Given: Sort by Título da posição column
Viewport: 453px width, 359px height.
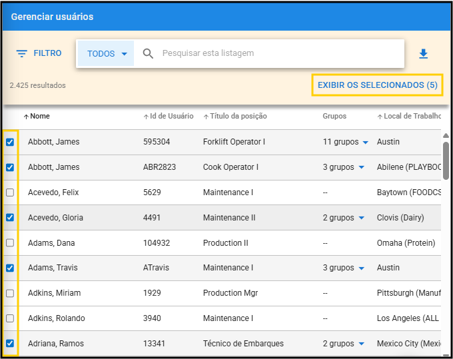Looking at the screenshot, I should [x=234, y=116].
